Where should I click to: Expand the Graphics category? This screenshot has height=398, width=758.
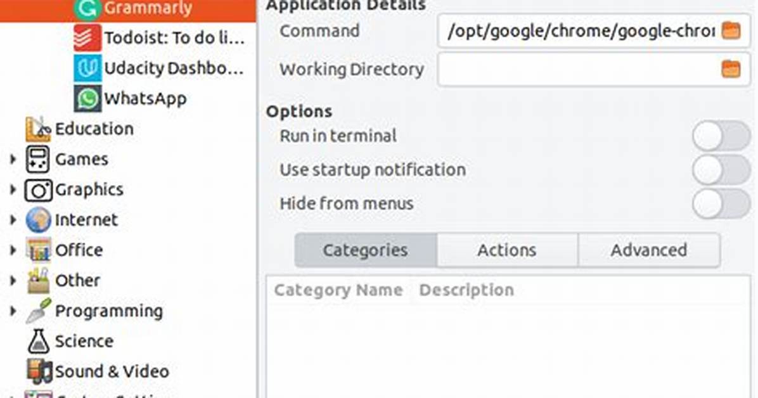13,189
